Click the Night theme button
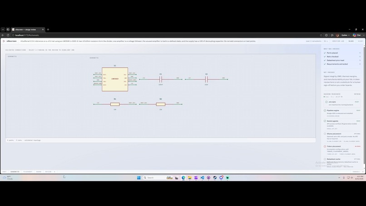This screenshot has width=366, height=206. [x=361, y=41]
